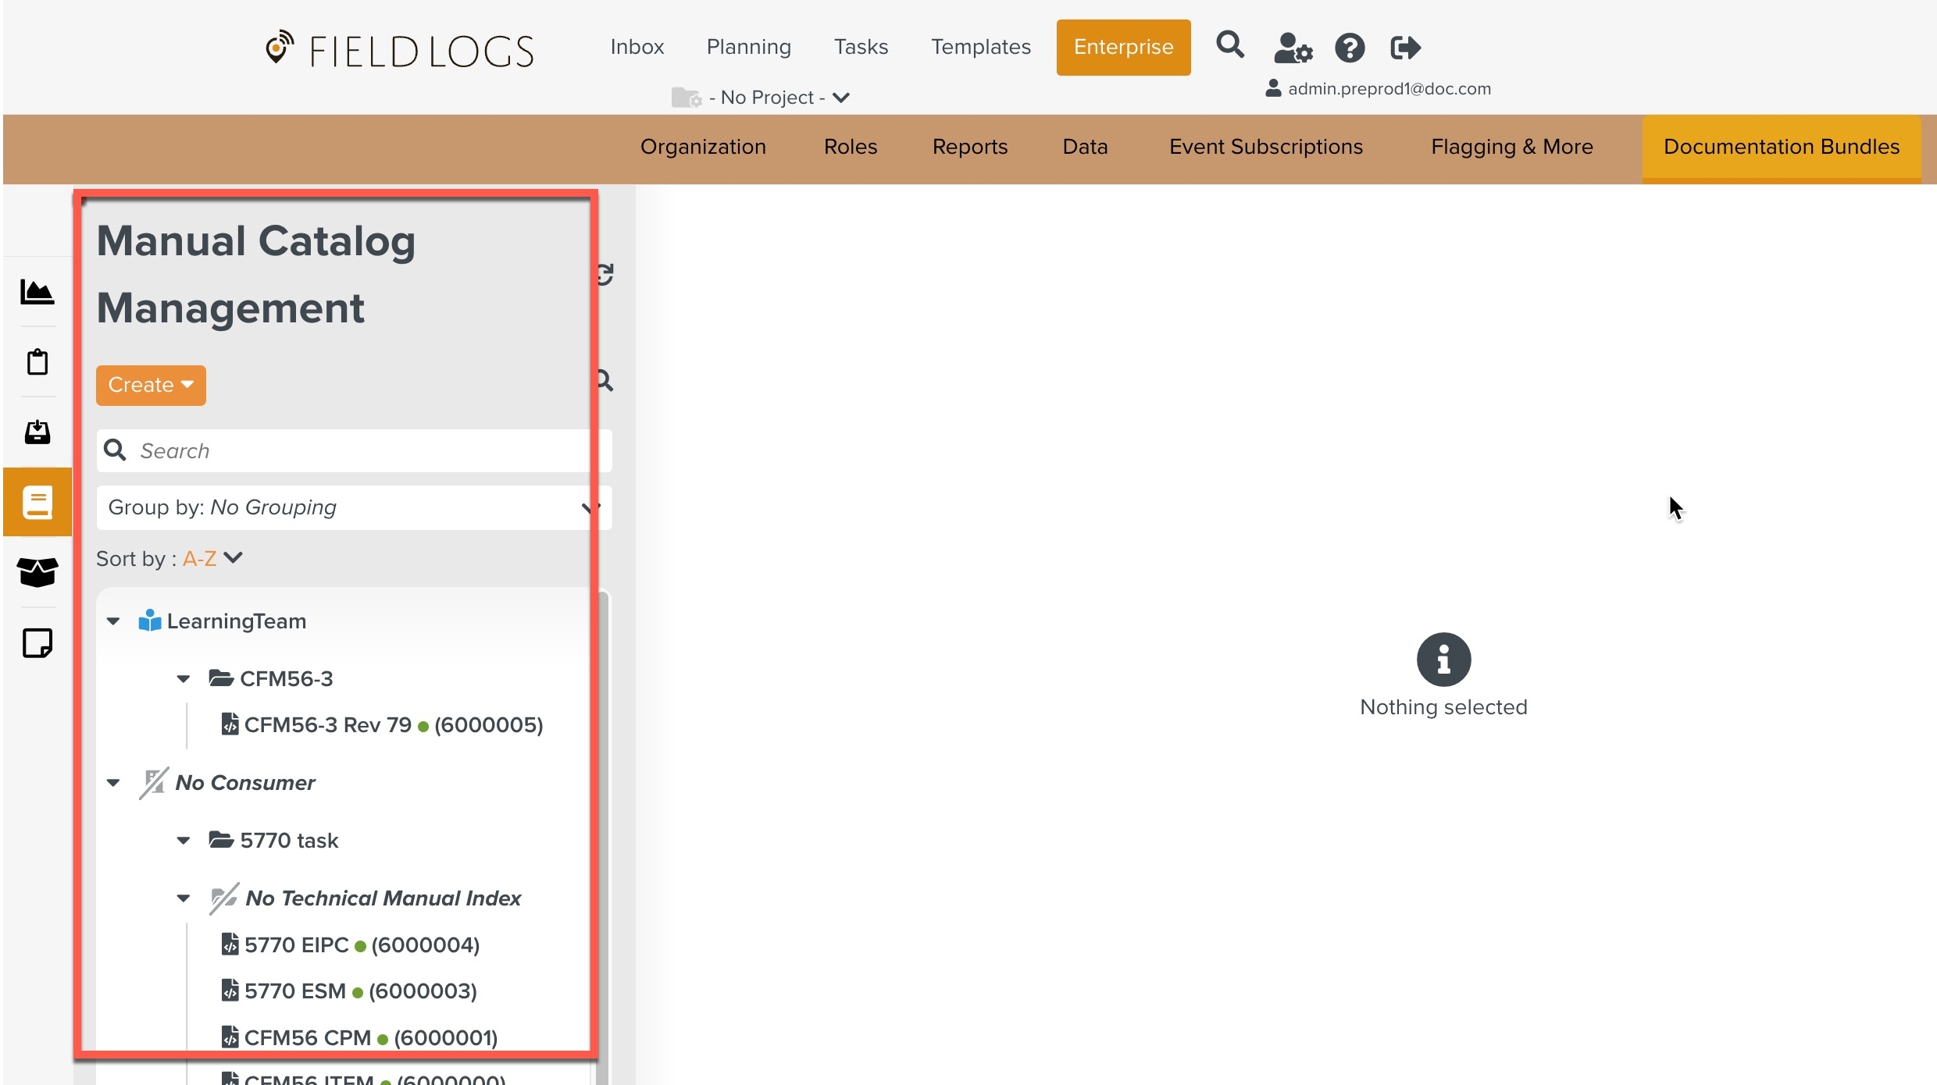1937x1085 pixels.
Task: Switch to the Data tab
Action: click(x=1085, y=147)
